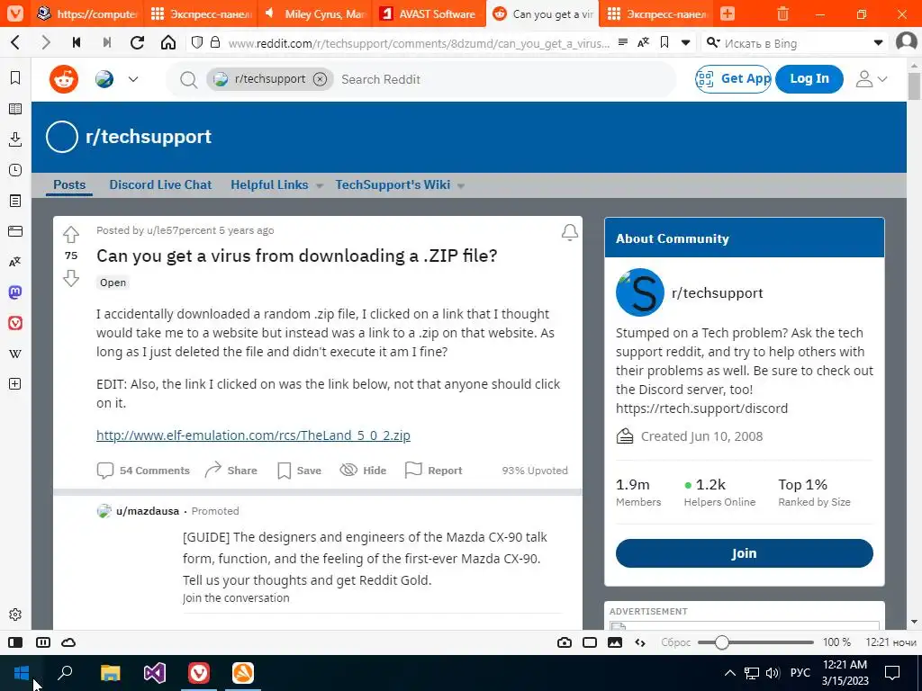Screen dimensions: 922x691
Task: Open History panel in sidebar
Action: pyautogui.click(x=15, y=170)
